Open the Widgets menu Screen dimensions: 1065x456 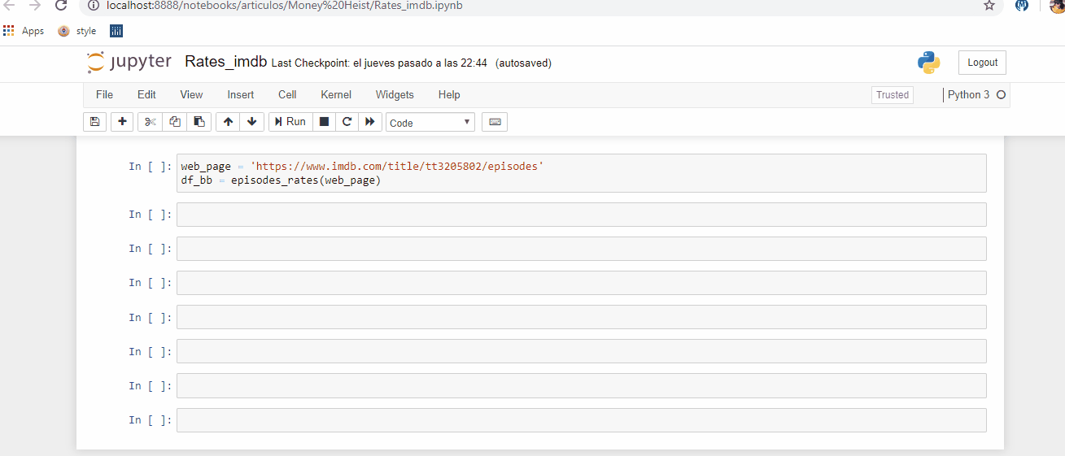[395, 95]
